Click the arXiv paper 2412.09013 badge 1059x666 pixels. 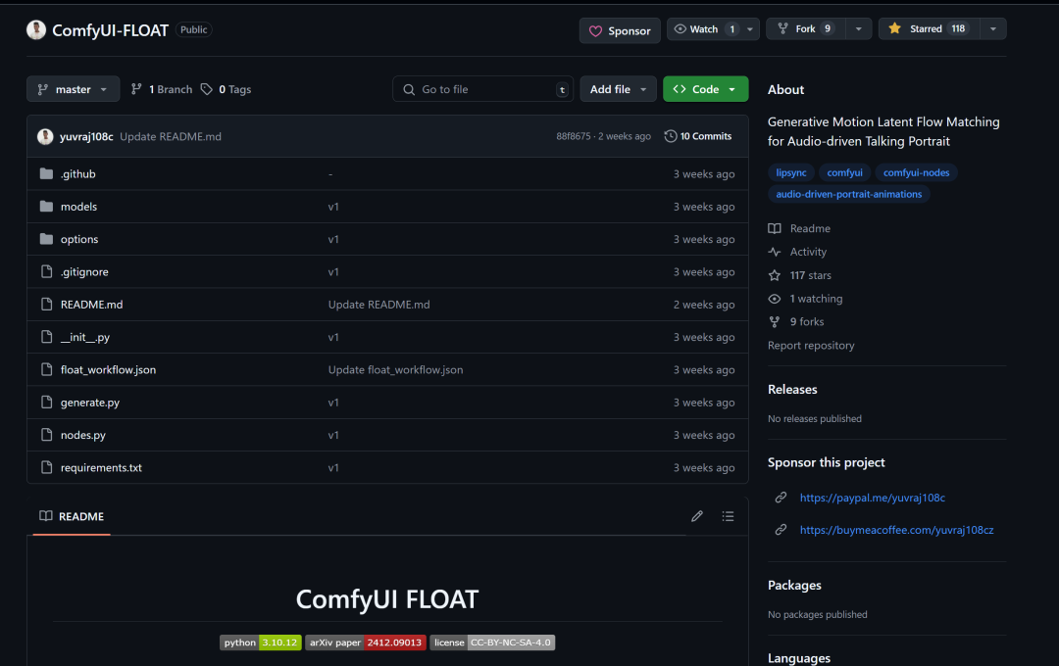pos(366,642)
